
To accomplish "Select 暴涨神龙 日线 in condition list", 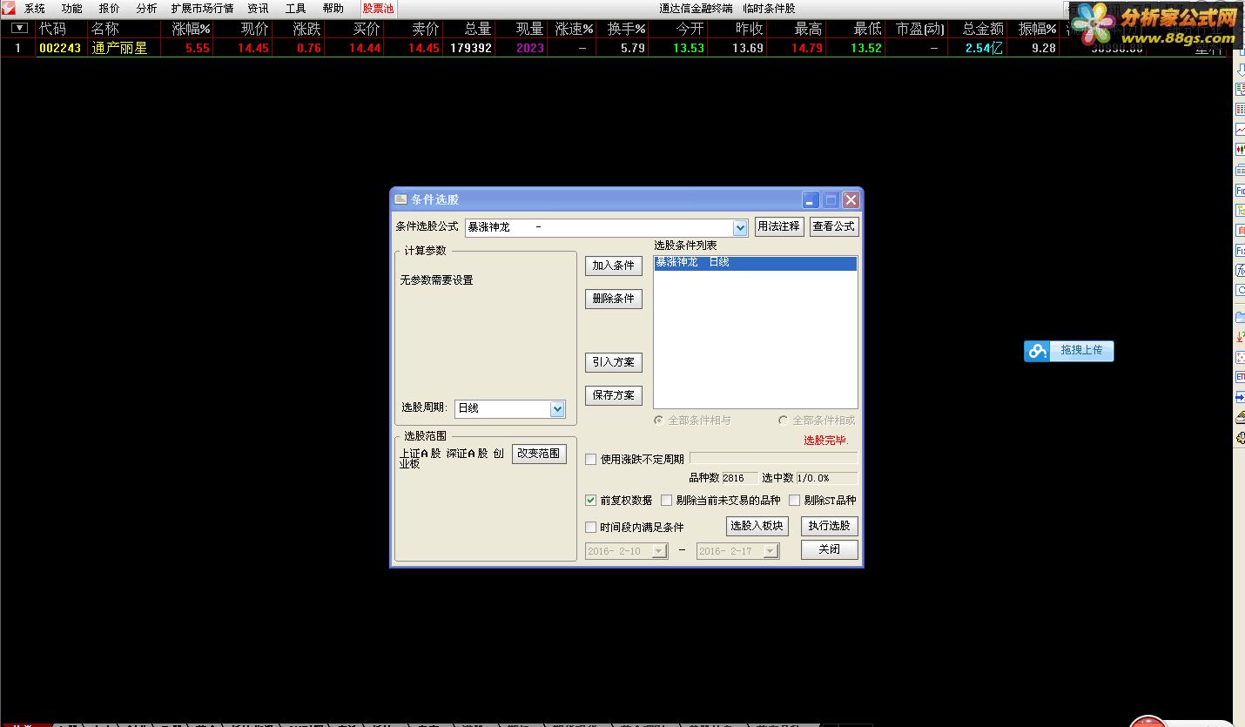I will (756, 263).
